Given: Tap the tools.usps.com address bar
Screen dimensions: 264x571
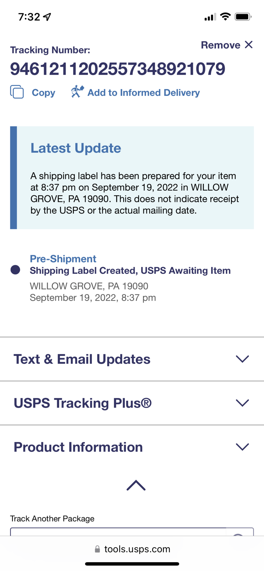Looking at the screenshot, I should pyautogui.click(x=137, y=549).
